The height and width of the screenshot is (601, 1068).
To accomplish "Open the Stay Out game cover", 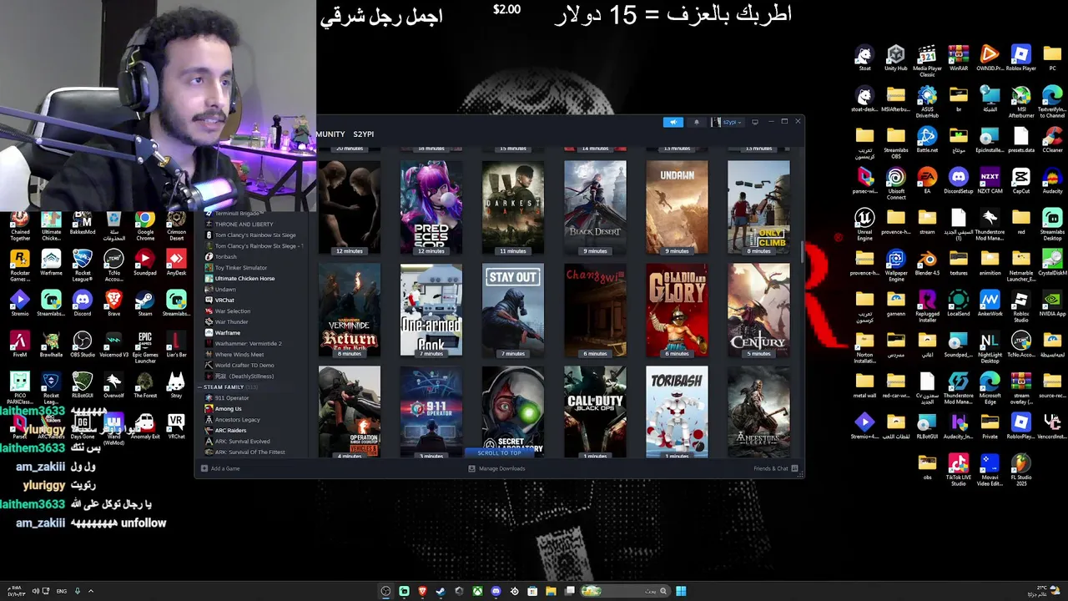I will (x=513, y=311).
